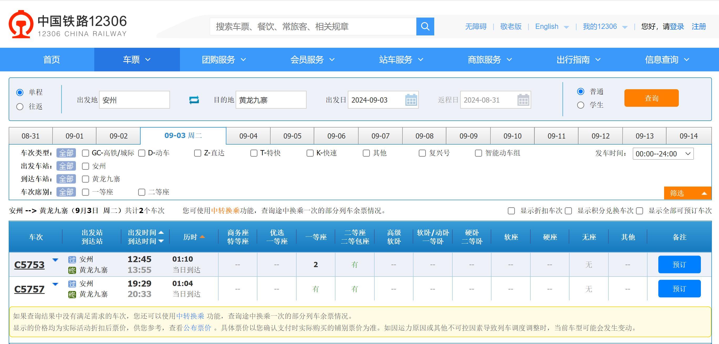The width and height of the screenshot is (719, 344).
Task: Open the 发车时间 time range dropdown
Action: (663, 154)
